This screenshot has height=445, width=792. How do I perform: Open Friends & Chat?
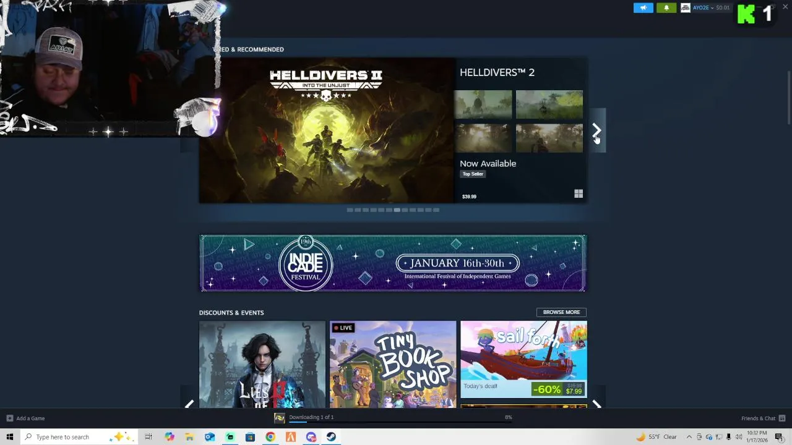758,418
